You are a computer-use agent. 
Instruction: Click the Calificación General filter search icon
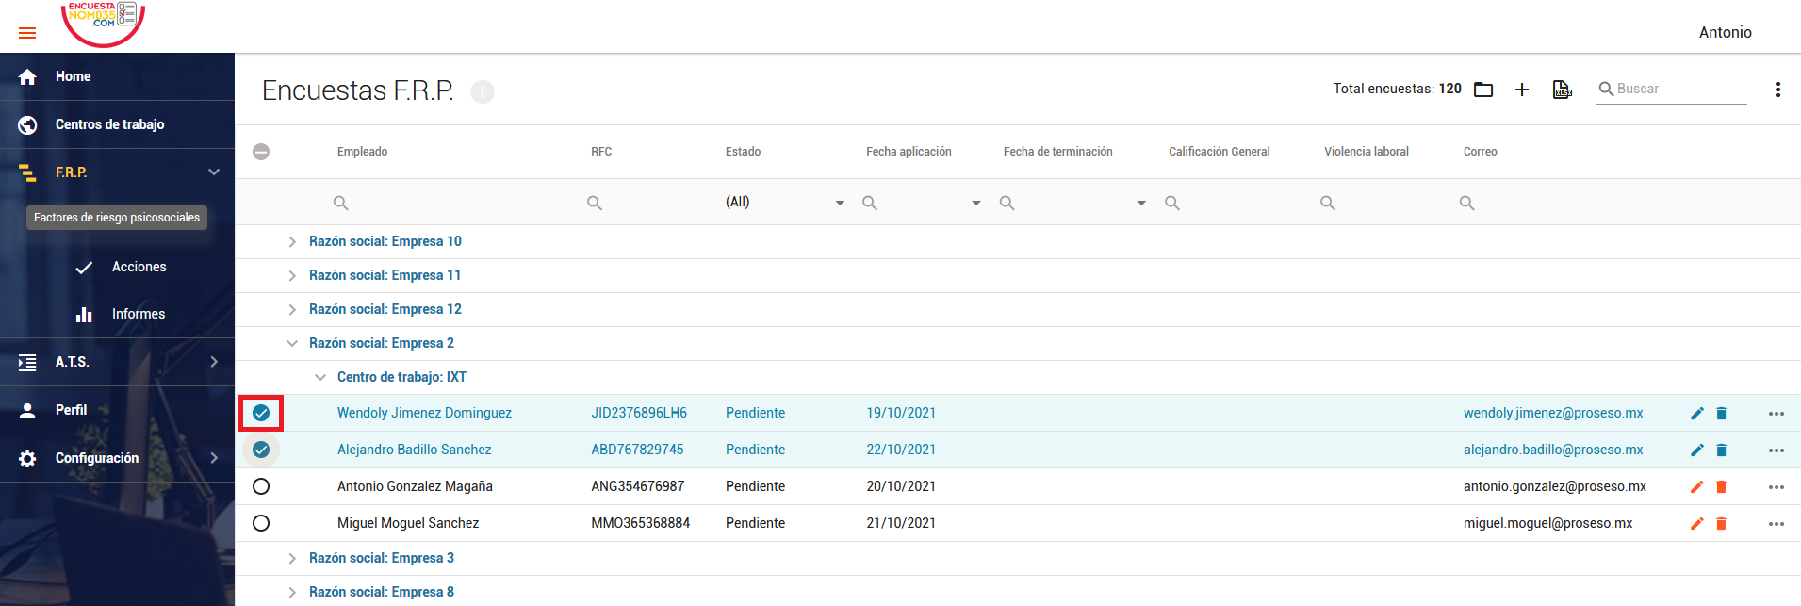[x=1172, y=203]
